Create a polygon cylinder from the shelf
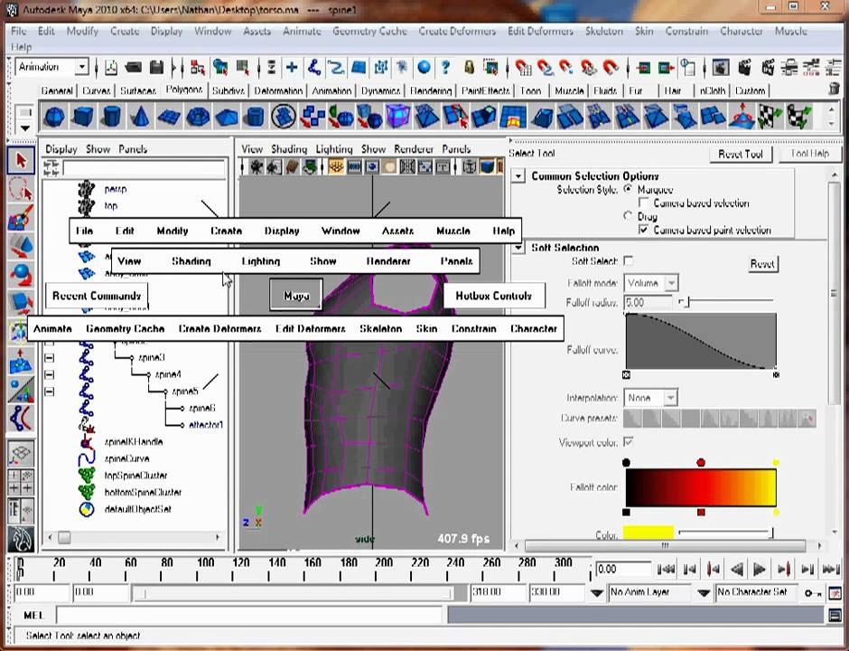849x651 pixels. point(111,117)
